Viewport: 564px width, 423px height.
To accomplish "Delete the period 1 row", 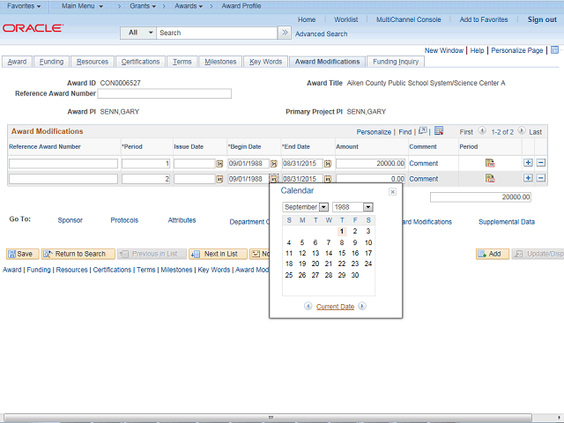I will [x=540, y=162].
